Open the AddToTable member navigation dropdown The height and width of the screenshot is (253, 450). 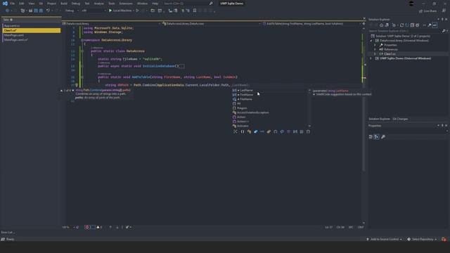(x=311, y=23)
